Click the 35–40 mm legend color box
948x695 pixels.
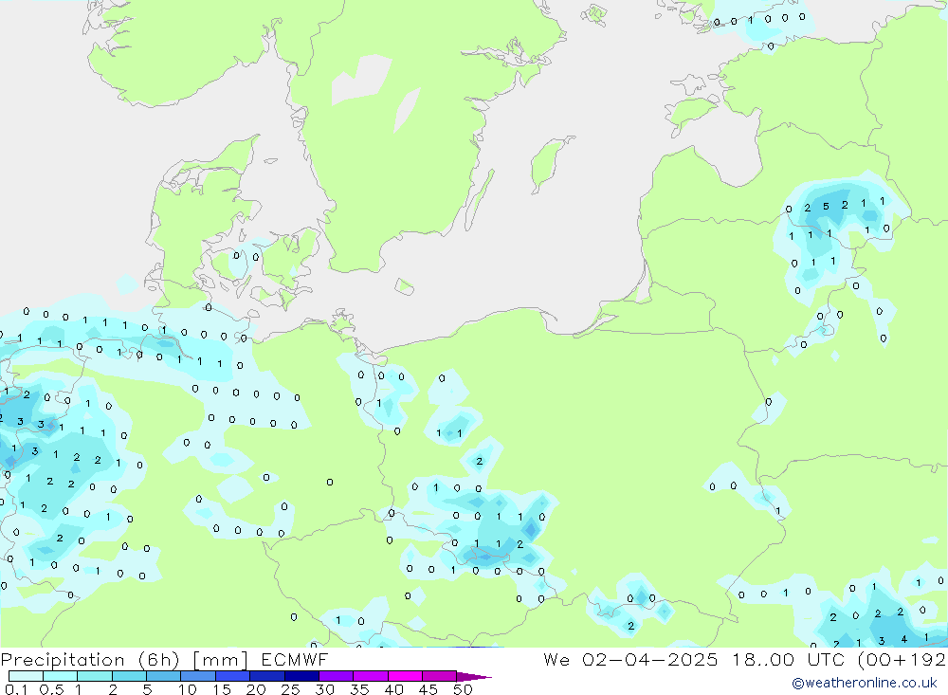(x=371, y=676)
